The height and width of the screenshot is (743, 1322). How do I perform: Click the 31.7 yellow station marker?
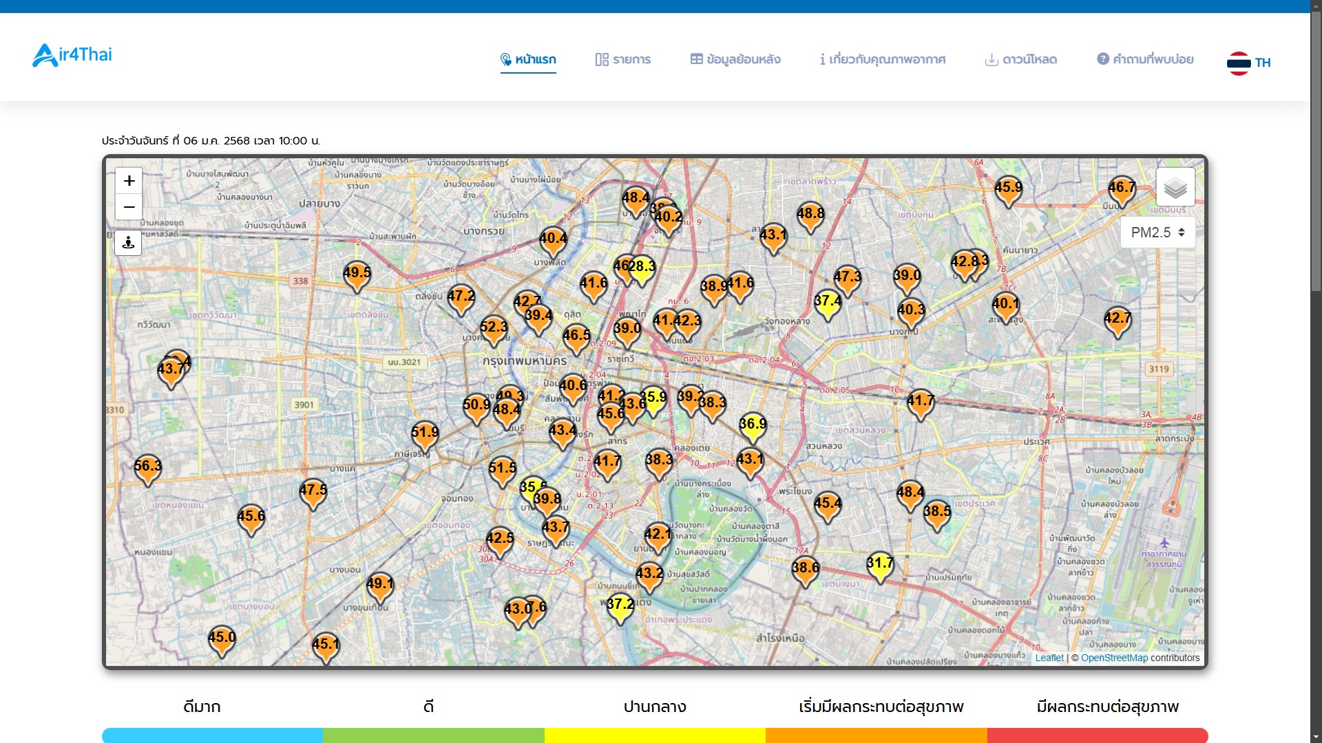point(879,566)
